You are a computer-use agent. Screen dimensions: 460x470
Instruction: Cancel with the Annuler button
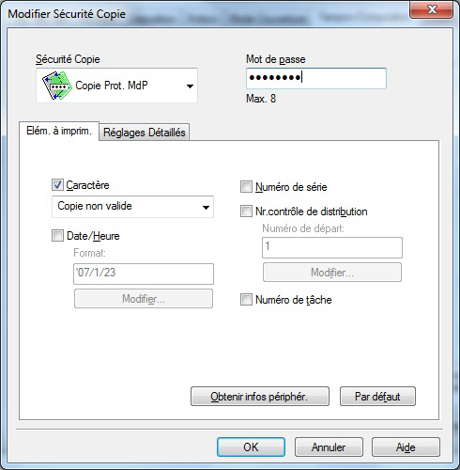329,447
